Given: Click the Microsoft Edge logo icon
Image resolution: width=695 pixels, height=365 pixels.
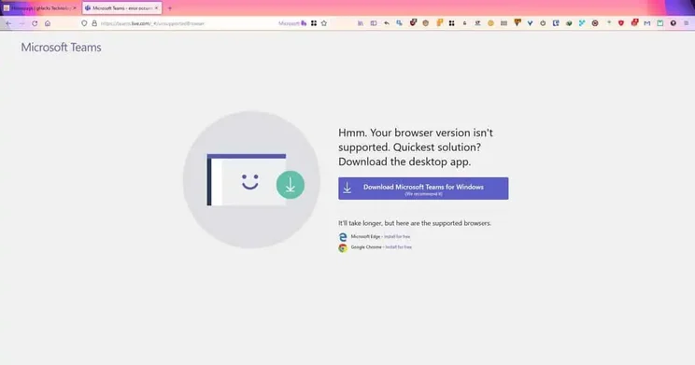Looking at the screenshot, I should (343, 237).
